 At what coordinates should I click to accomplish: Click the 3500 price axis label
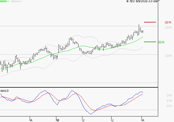(x=168, y=27)
